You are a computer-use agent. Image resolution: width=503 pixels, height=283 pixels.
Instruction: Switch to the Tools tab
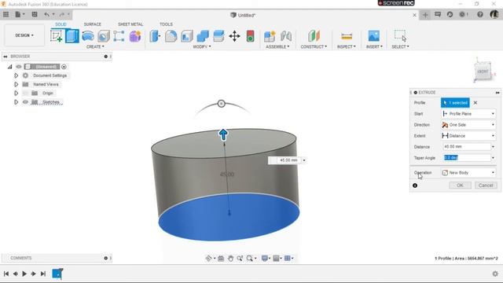pyautogui.click(x=166, y=24)
